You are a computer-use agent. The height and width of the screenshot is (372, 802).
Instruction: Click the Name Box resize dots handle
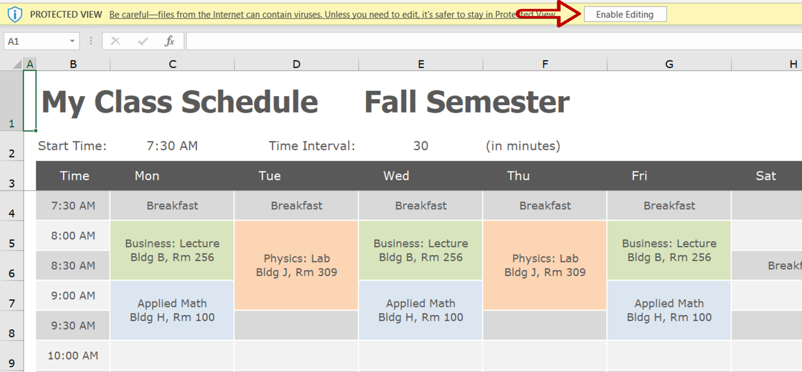[x=90, y=41]
